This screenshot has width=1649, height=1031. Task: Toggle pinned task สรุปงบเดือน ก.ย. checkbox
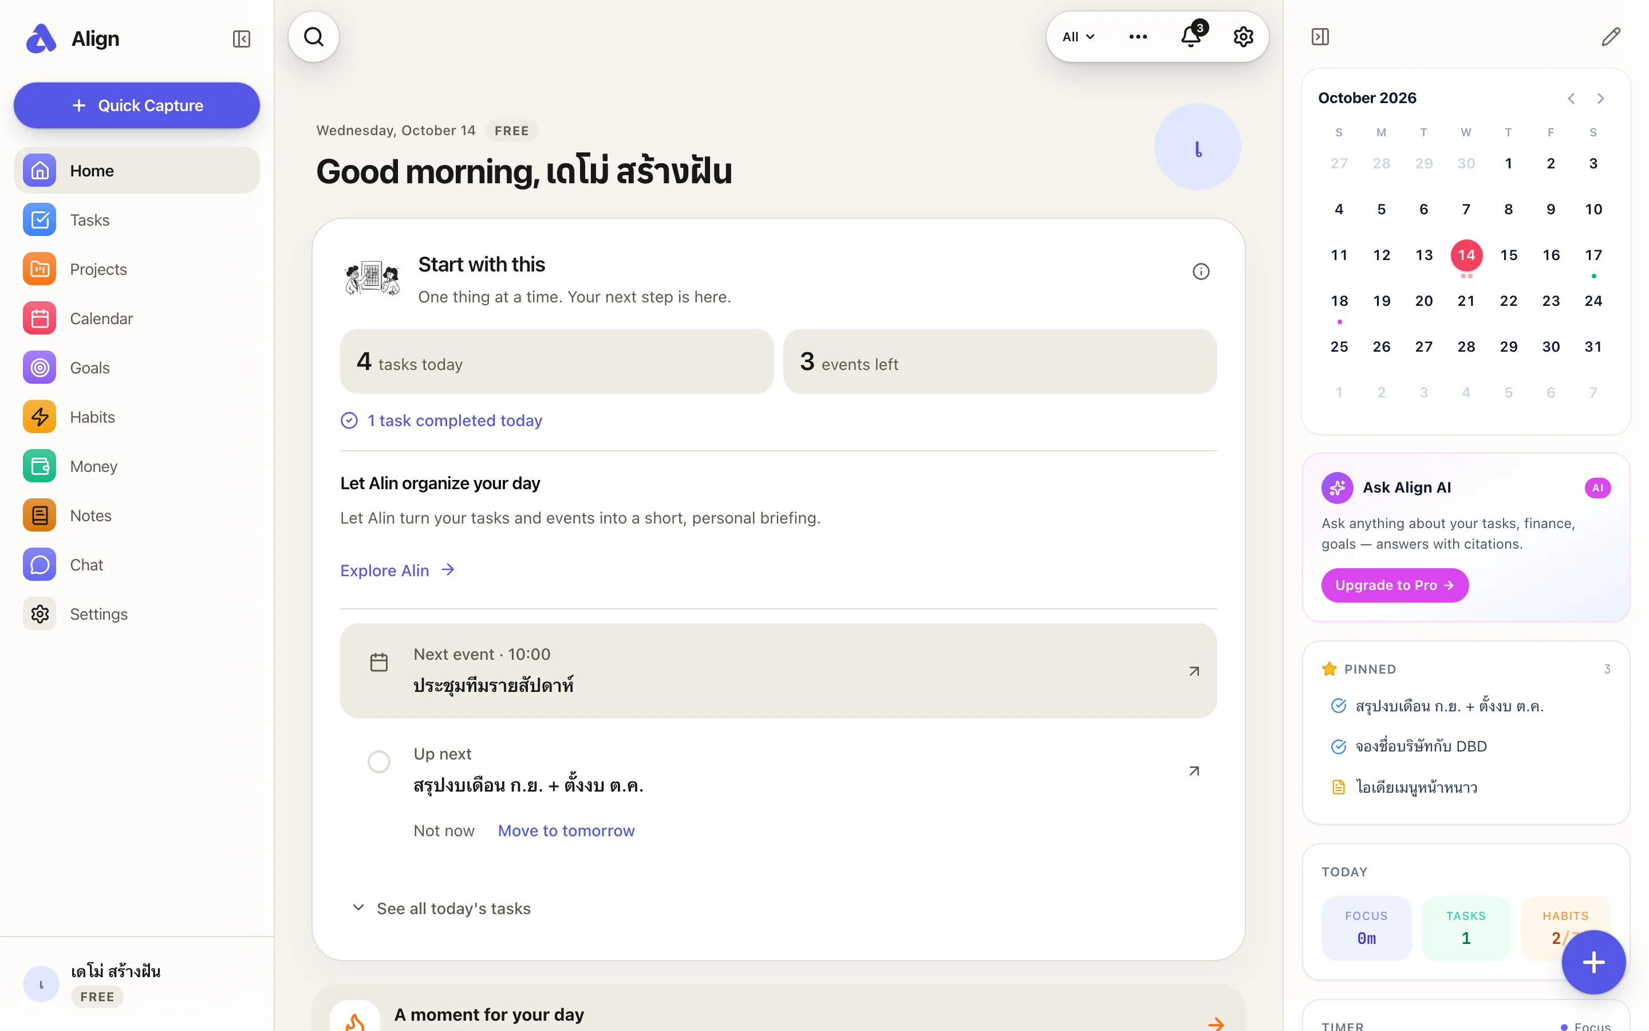coord(1338,706)
